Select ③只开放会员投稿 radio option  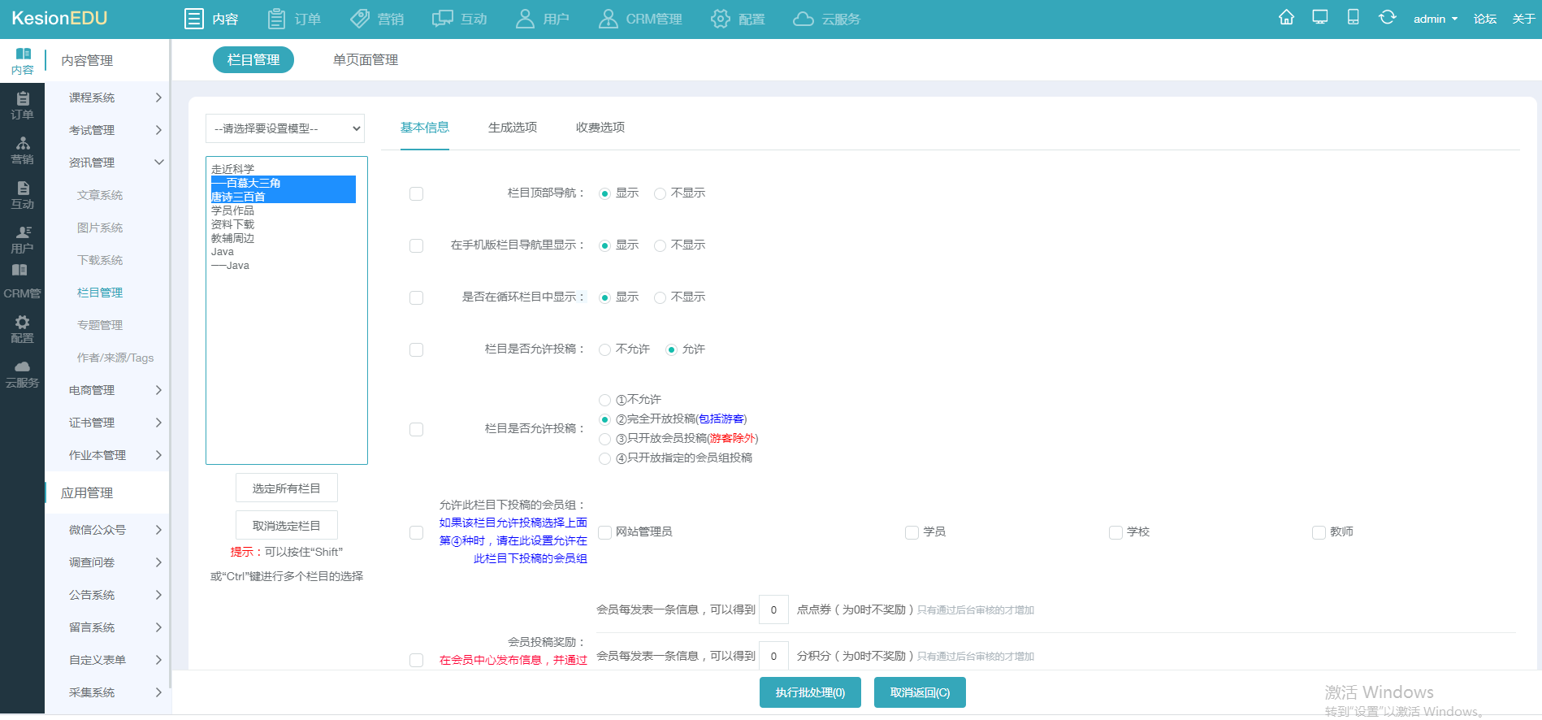pyautogui.click(x=604, y=439)
